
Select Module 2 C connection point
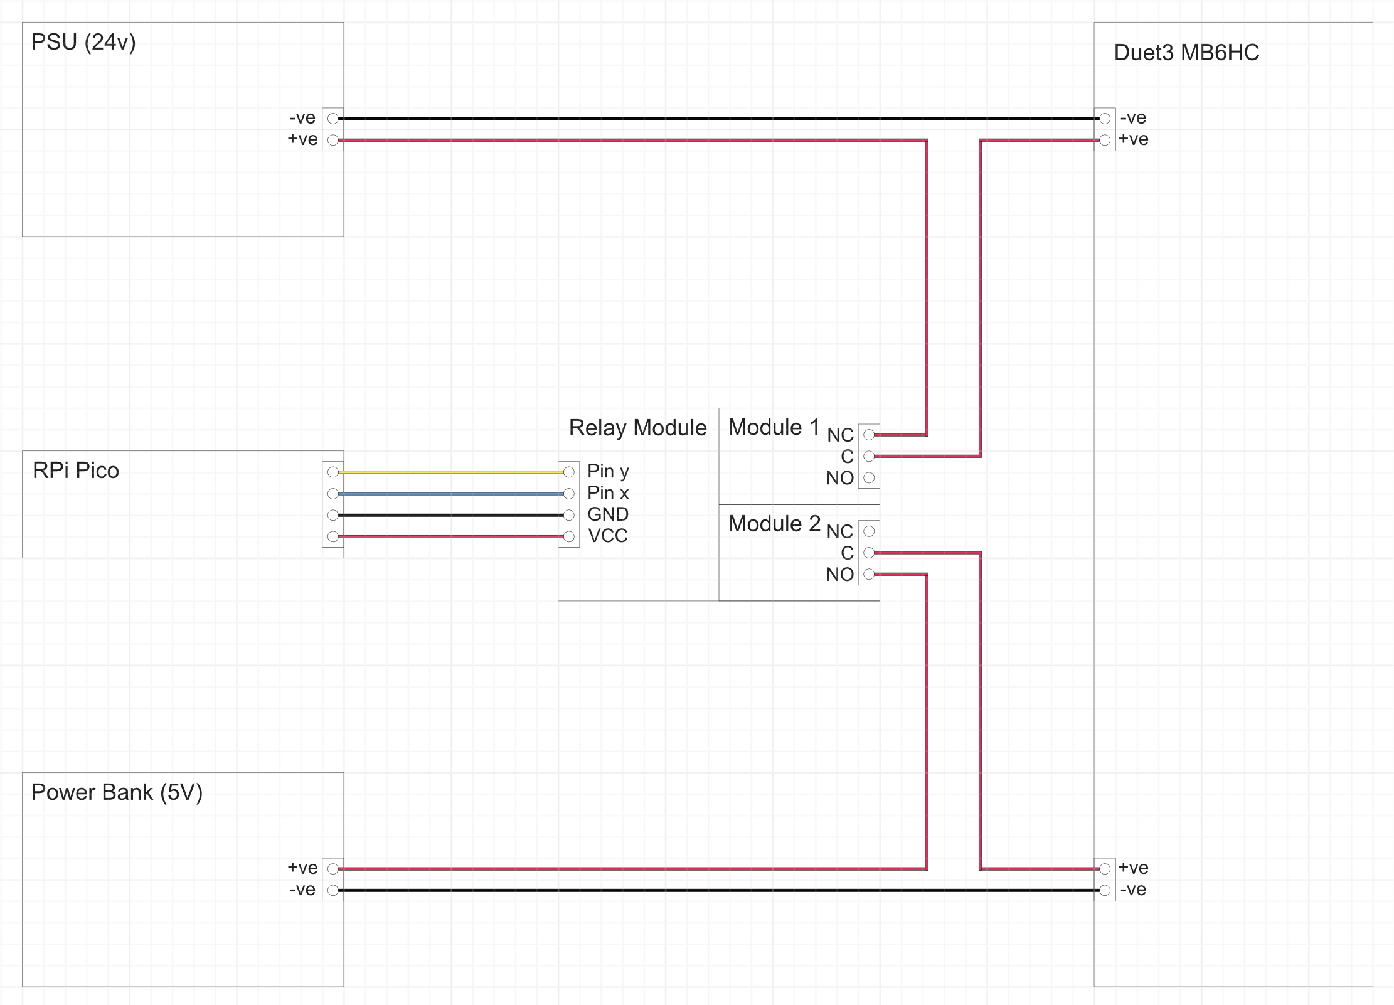(x=869, y=553)
